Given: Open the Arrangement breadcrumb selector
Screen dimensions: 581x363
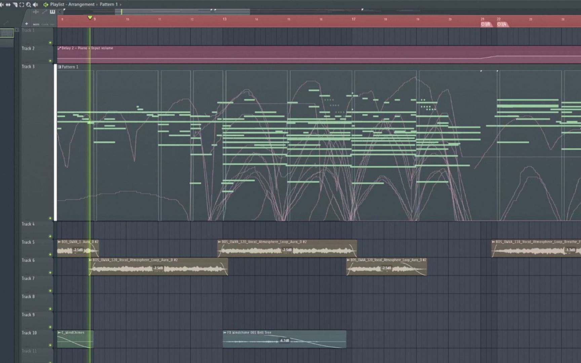Looking at the screenshot, I should (x=81, y=4).
